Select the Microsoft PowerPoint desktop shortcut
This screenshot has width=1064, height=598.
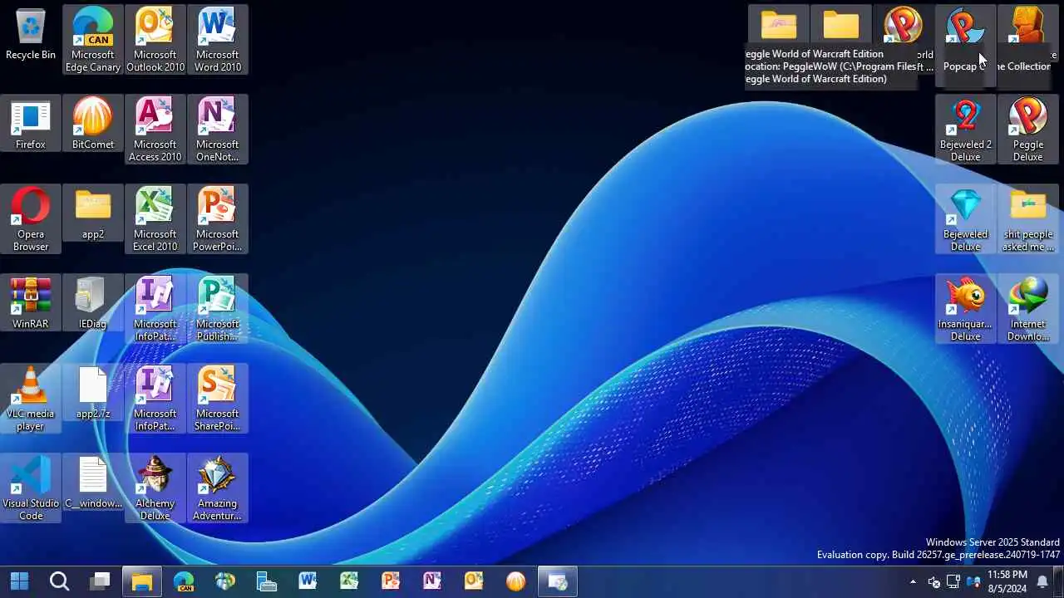(x=218, y=218)
